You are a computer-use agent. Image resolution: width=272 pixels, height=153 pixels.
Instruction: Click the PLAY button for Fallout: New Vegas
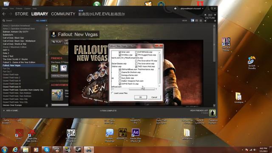click(x=57, y=42)
